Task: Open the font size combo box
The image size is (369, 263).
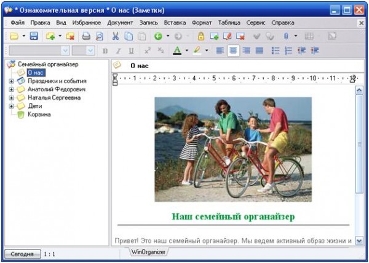Action: (x=84, y=50)
